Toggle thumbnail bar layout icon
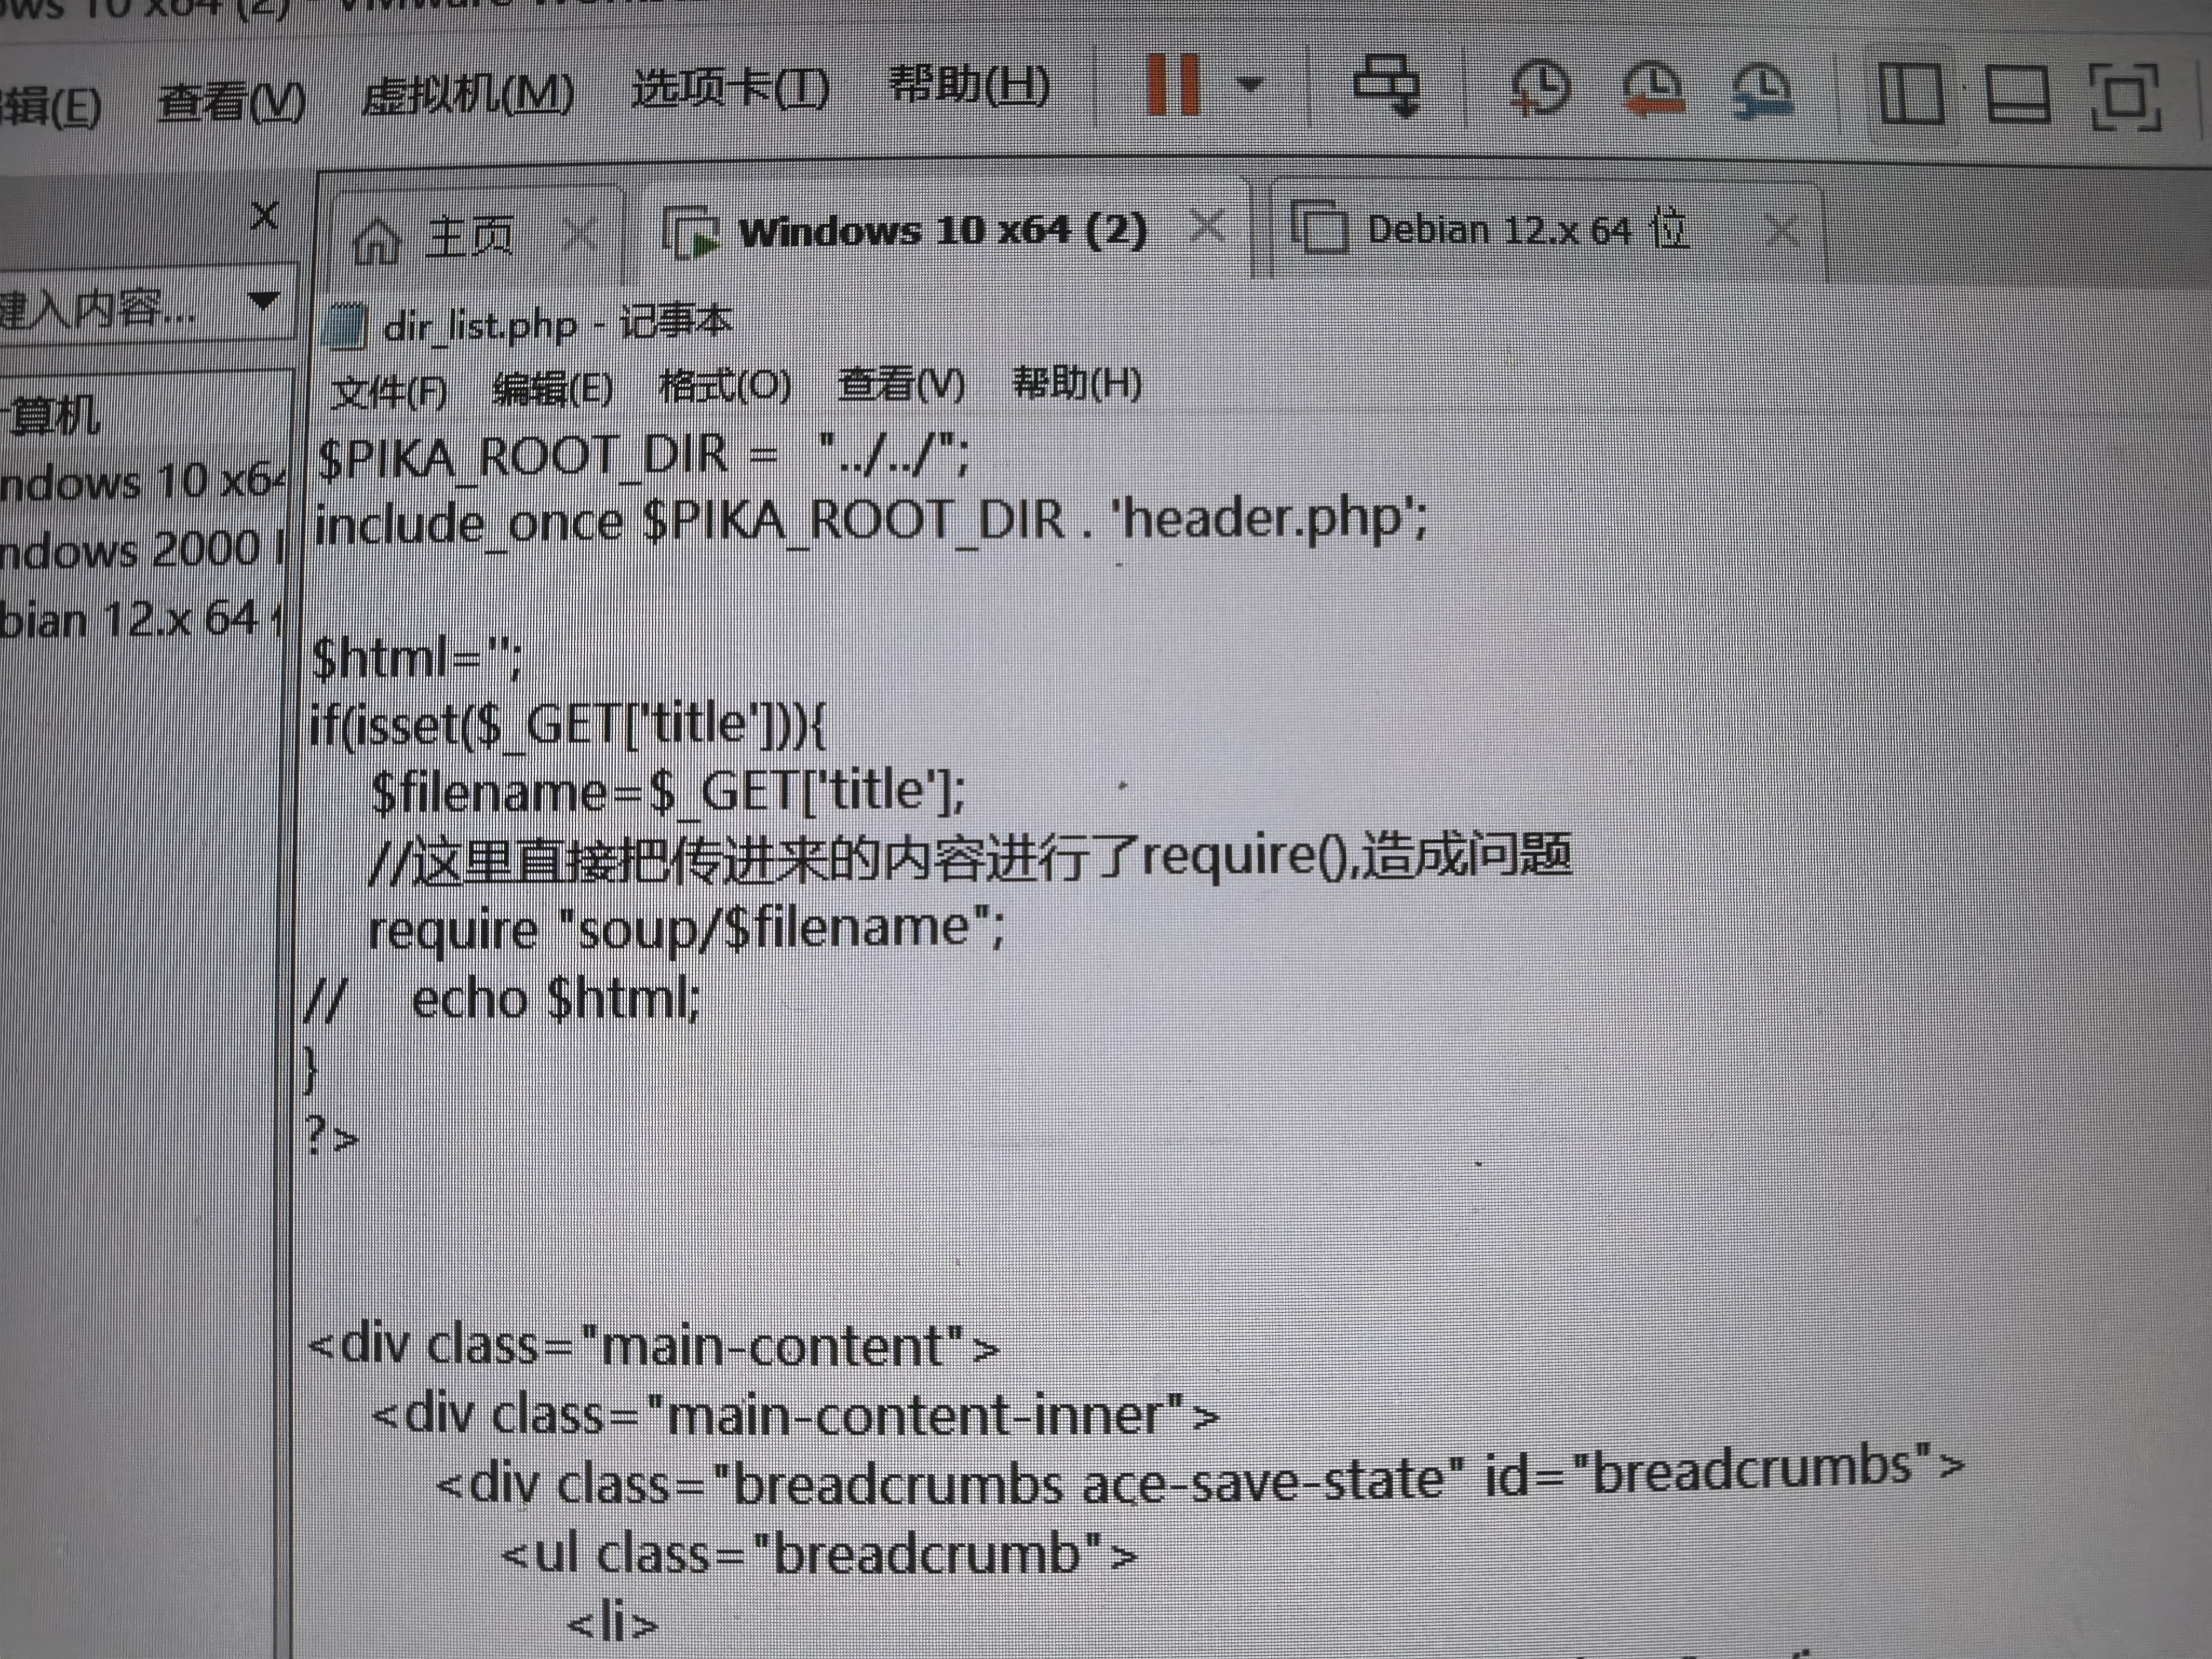This screenshot has height=1659, width=2212. click(2017, 94)
